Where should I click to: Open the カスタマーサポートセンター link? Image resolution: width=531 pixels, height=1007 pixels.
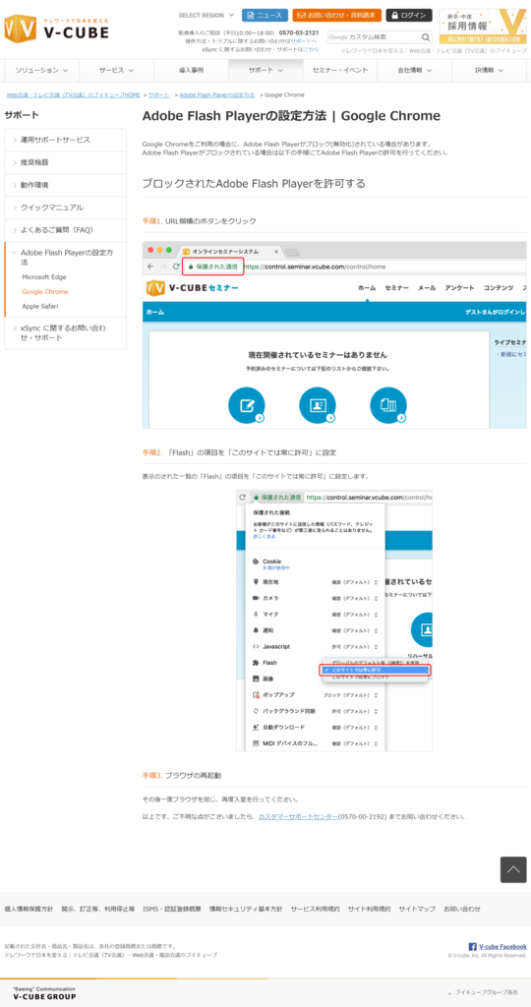tap(298, 816)
